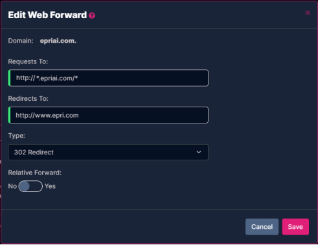Save the web forward settings

295,227
